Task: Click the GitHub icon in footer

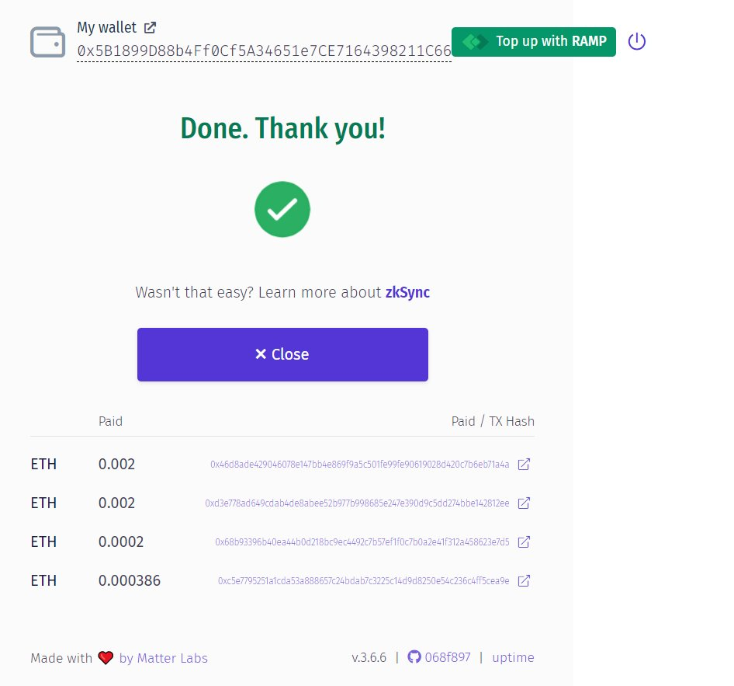Action: [414, 657]
